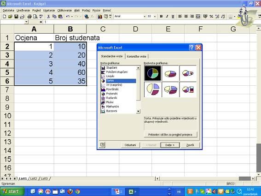261x196 pixels.
Task: Toggle Underline formatting
Action: pos(173,16)
